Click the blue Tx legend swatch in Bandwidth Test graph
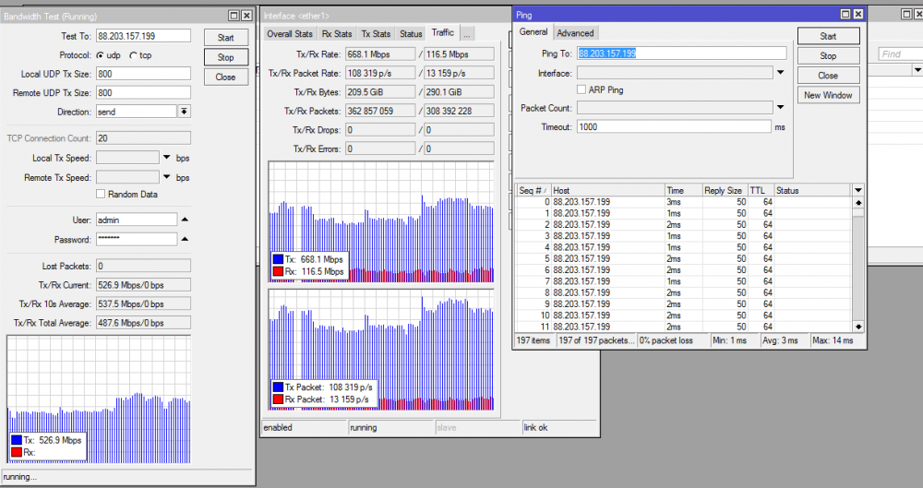The image size is (923, 488). tap(17, 440)
